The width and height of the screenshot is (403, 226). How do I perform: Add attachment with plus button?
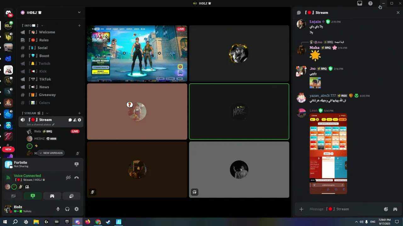click(301, 209)
